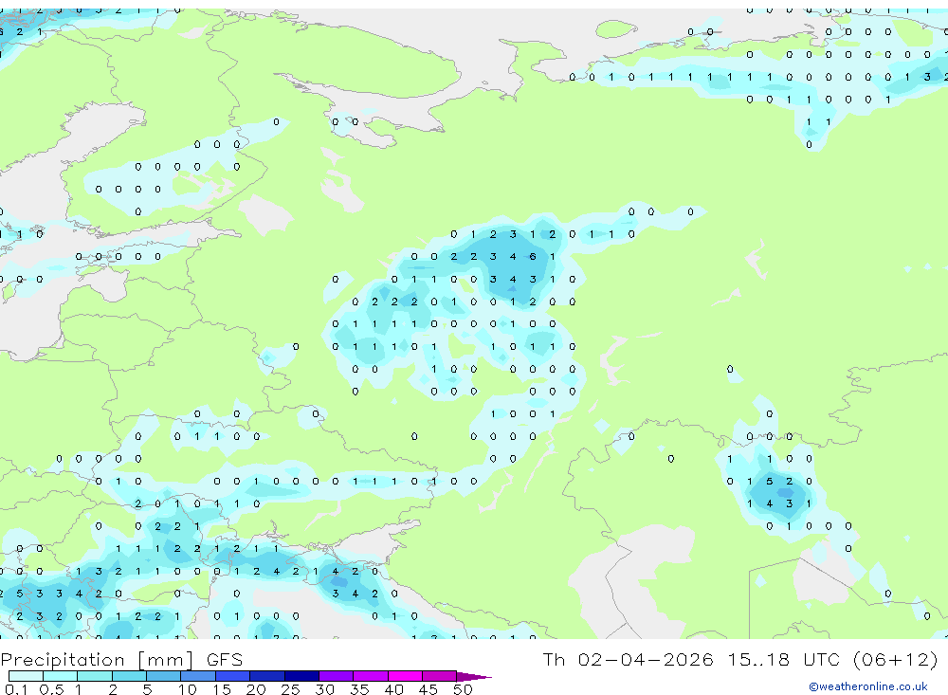Click the 15–20 mm legend color swatch
The width and height of the screenshot is (948, 695).
232,676
